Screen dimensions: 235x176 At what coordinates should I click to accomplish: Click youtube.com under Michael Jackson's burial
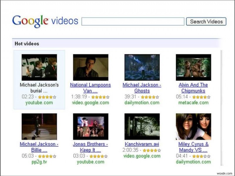click(39, 103)
